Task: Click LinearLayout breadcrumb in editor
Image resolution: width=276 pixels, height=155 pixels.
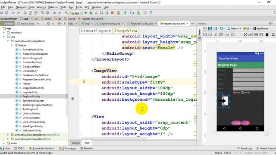Action: point(96,31)
